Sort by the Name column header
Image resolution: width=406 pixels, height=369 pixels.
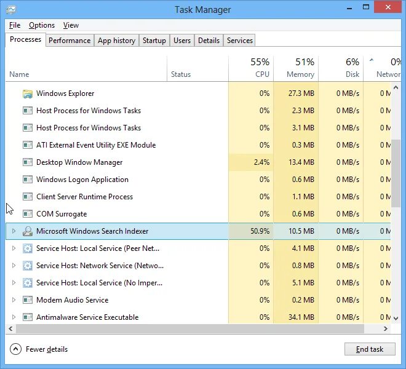pyautogui.click(x=86, y=69)
